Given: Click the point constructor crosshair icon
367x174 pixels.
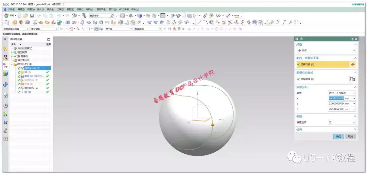Looking at the screenshot, I should [352, 64].
